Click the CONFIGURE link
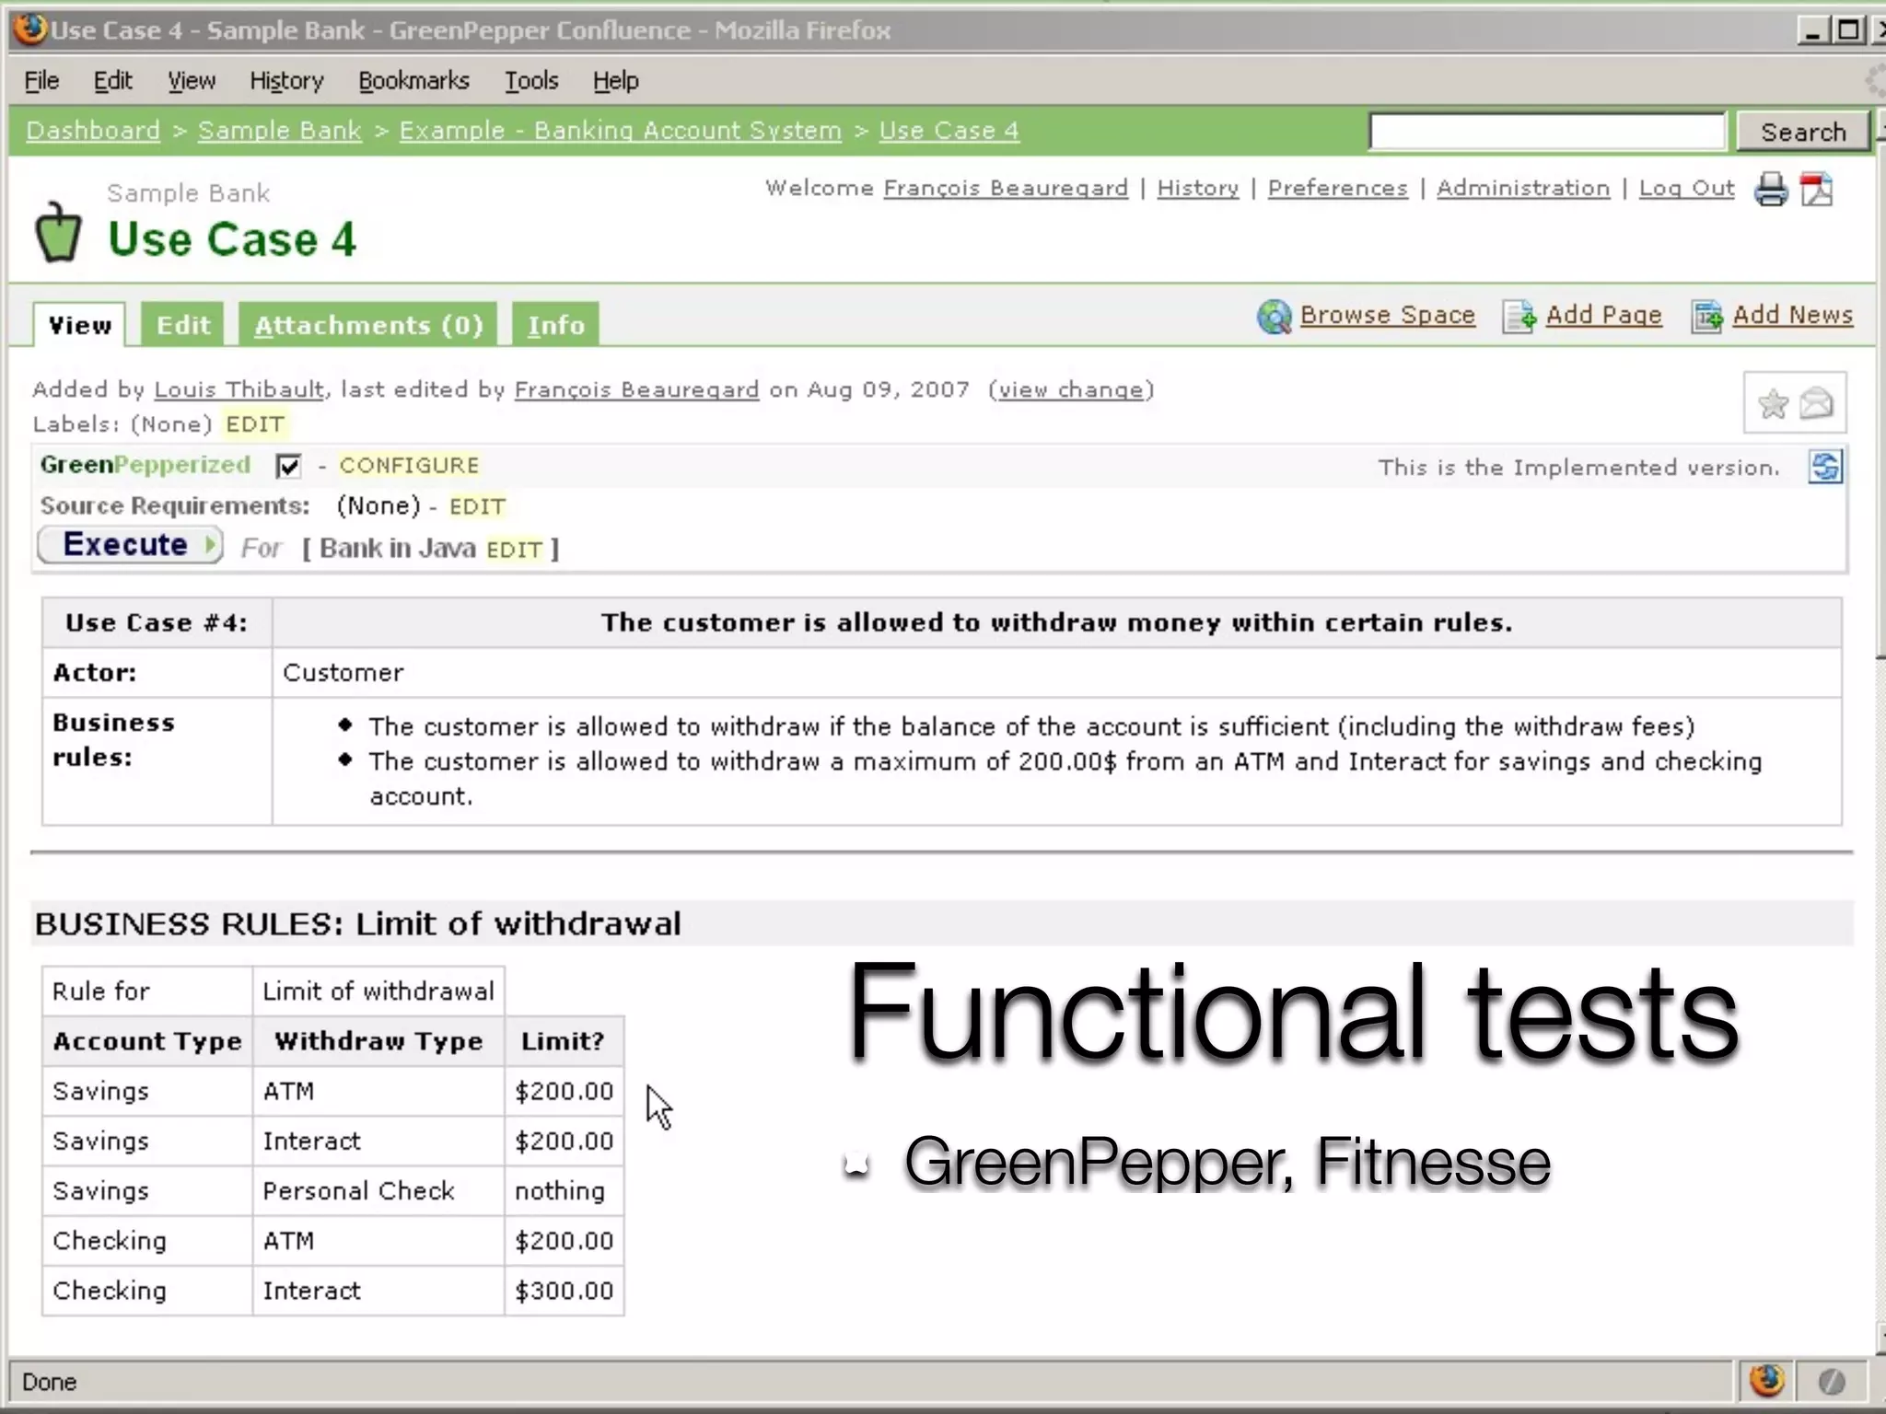This screenshot has height=1414, width=1886. tap(409, 465)
